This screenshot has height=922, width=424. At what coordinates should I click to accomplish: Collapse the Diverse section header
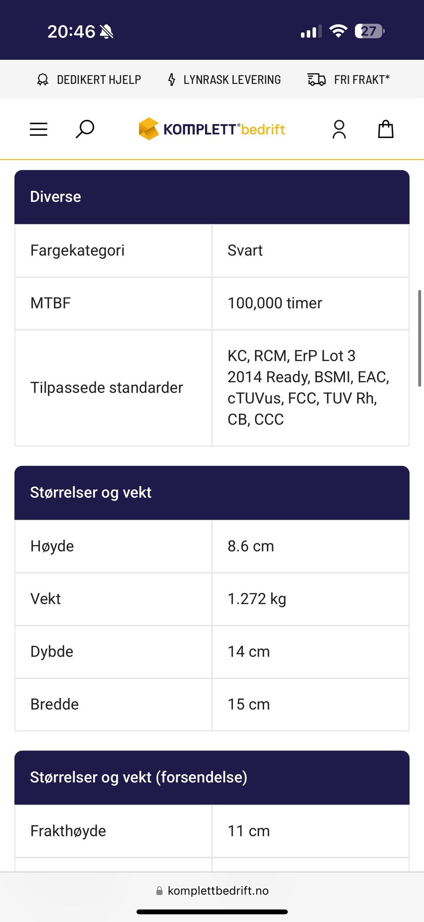coord(212,197)
